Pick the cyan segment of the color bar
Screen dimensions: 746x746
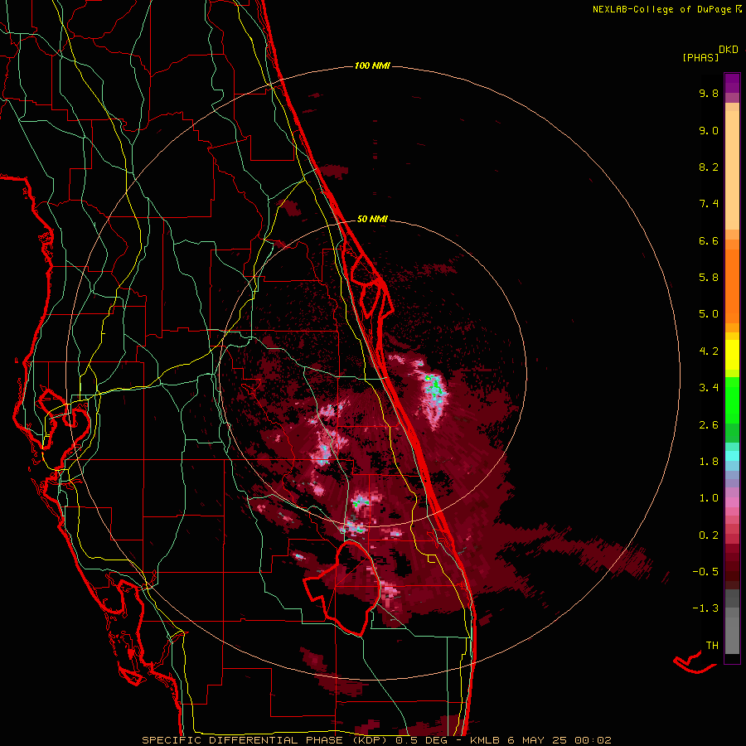point(732,456)
